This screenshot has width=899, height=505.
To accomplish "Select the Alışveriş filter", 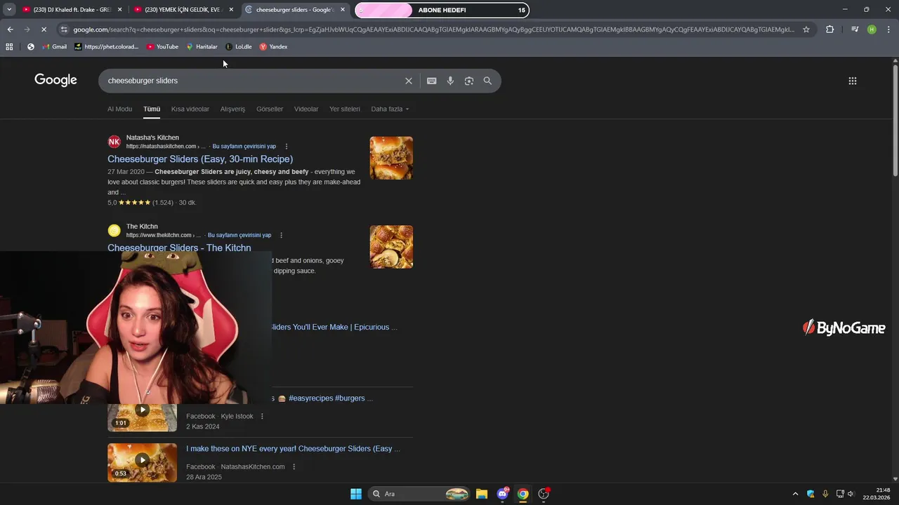I will click(x=232, y=109).
